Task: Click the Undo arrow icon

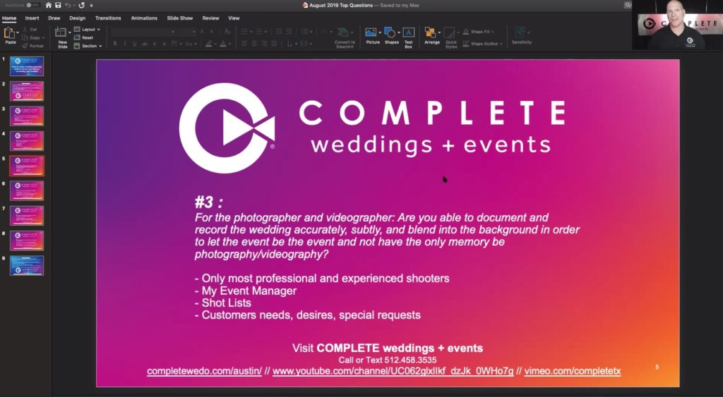Action: coord(68,5)
